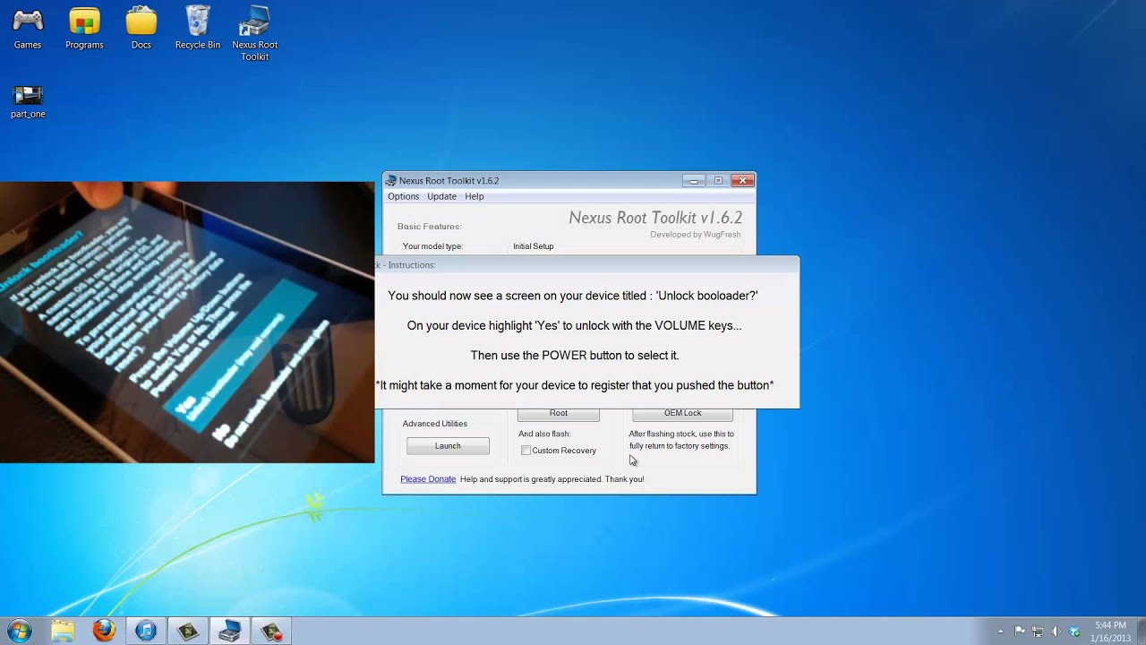
Task: Click the Nexus Root Toolkit title bar icon
Action: (x=391, y=181)
